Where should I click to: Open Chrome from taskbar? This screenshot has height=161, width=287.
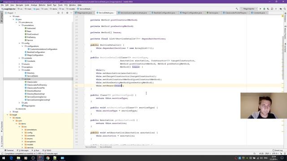(x=48, y=158)
